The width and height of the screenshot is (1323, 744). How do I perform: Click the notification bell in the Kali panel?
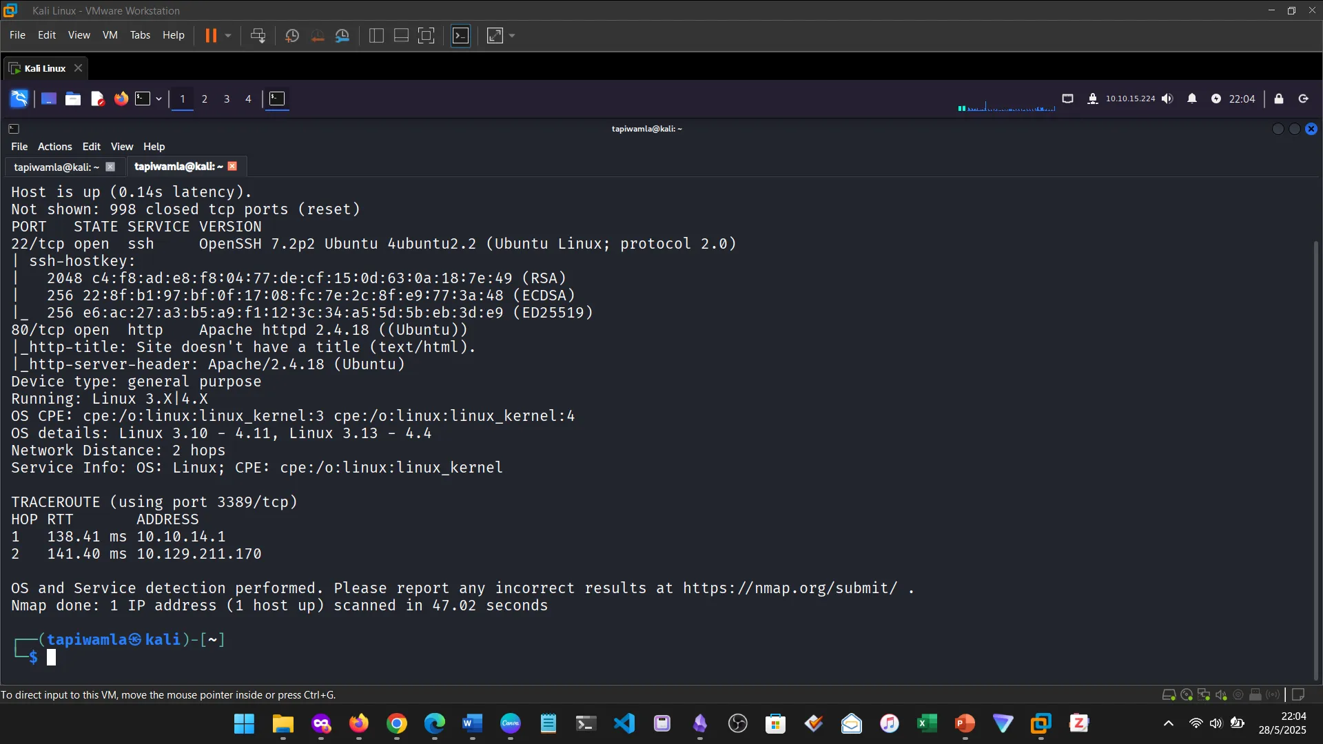[x=1192, y=99]
